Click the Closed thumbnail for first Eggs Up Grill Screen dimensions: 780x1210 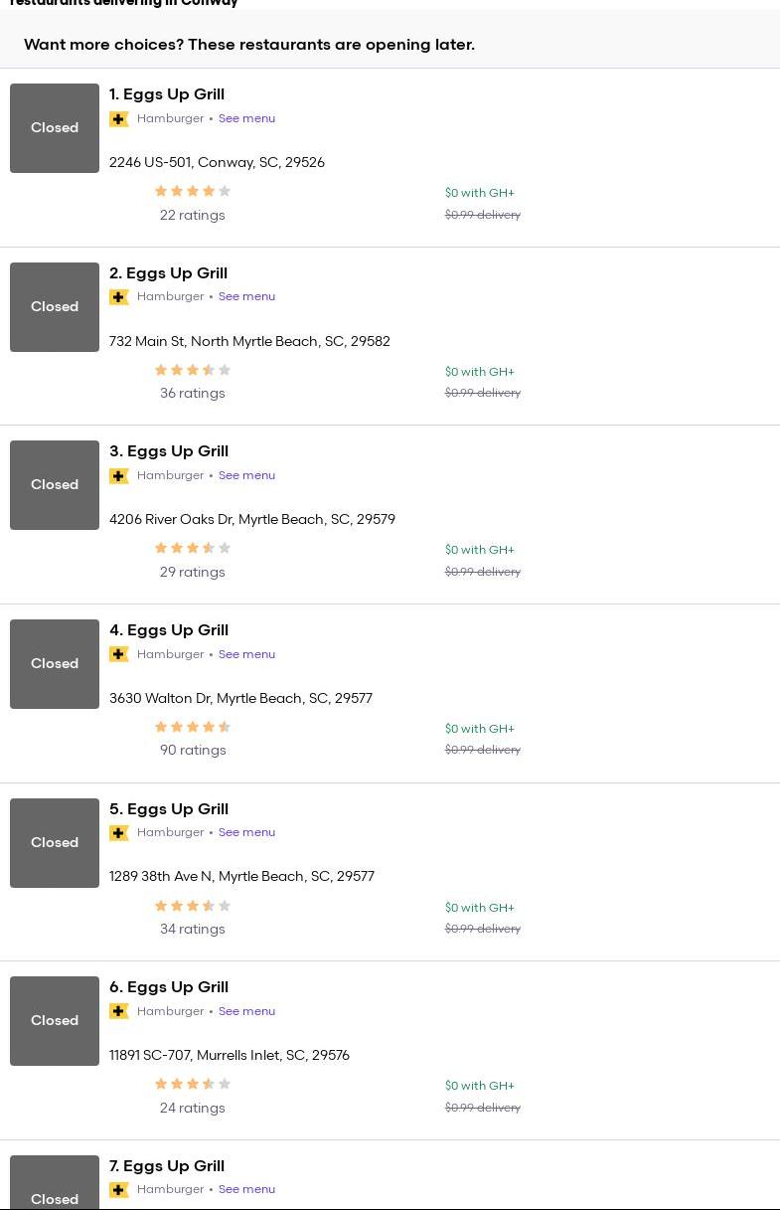tap(55, 128)
